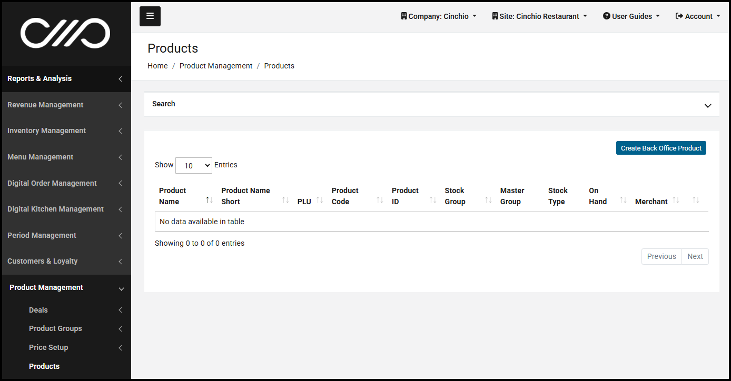Screen dimensions: 731x381
Task: Expand the Price Setup submenu
Action: point(75,347)
